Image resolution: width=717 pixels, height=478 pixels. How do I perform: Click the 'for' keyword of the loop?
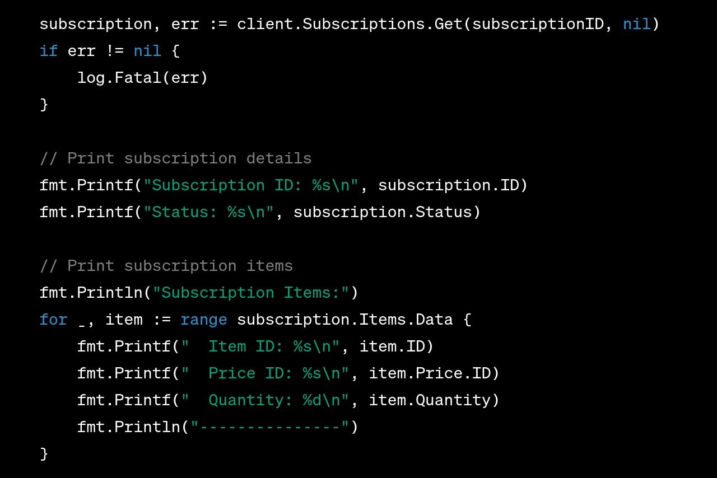click(x=54, y=320)
